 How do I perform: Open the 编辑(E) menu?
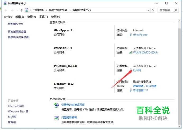coord(20,17)
